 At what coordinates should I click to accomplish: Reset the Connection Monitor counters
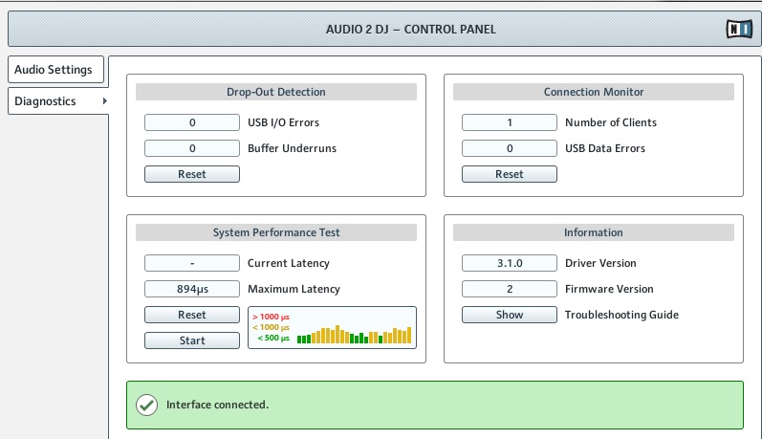tap(509, 174)
